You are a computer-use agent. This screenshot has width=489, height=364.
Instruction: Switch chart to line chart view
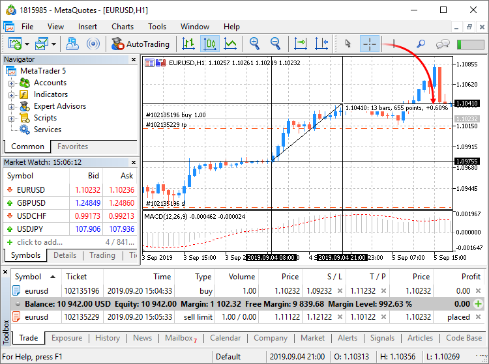click(x=230, y=44)
